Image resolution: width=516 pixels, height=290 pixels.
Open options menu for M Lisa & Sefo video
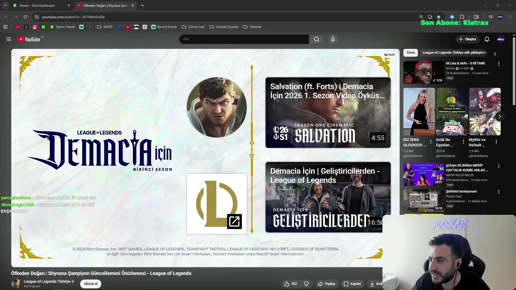pyautogui.click(x=499, y=64)
